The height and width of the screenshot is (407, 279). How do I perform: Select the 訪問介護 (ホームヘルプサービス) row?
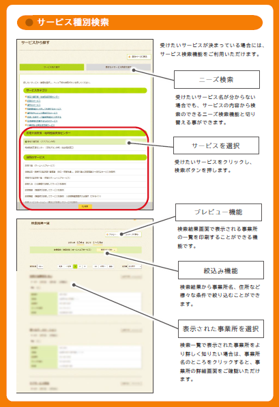point(85,166)
